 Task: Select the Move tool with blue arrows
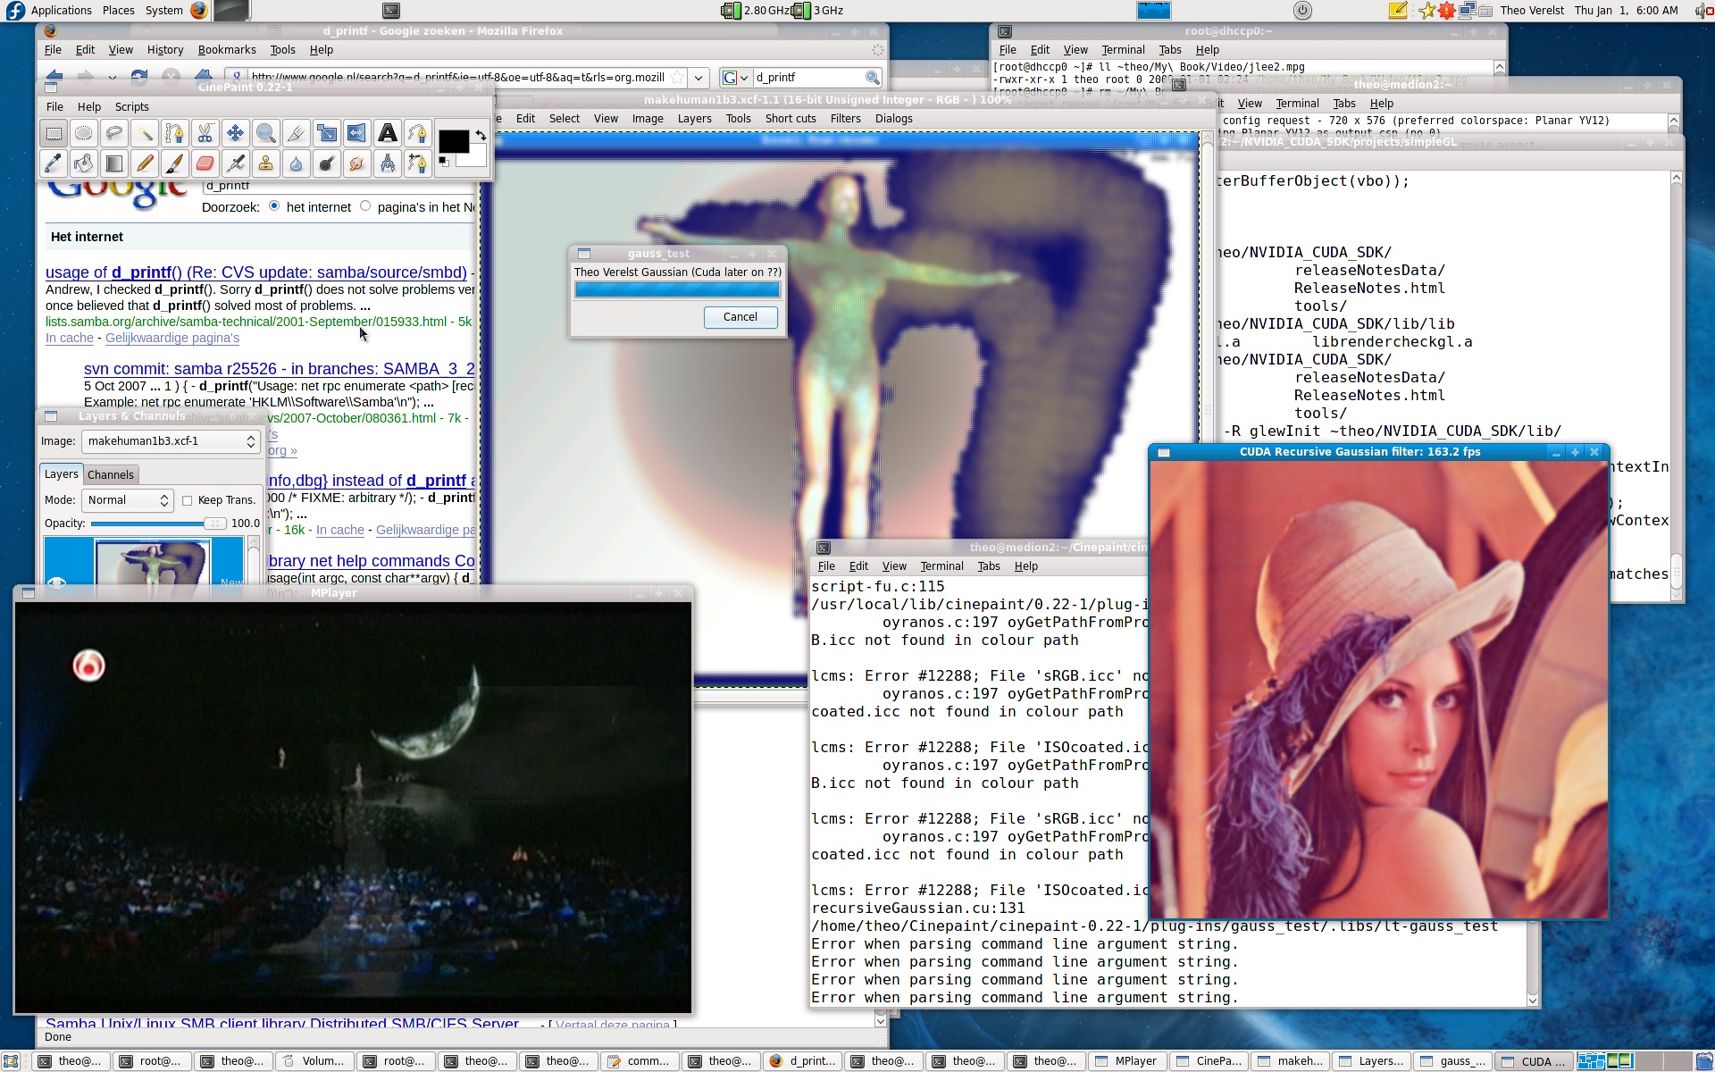236,134
